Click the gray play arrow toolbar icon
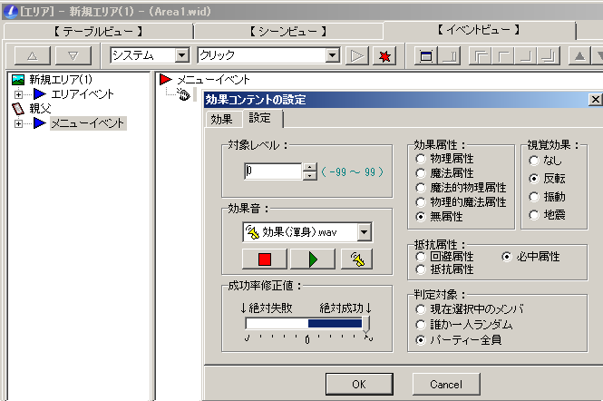The width and height of the screenshot is (603, 401). pos(357,56)
